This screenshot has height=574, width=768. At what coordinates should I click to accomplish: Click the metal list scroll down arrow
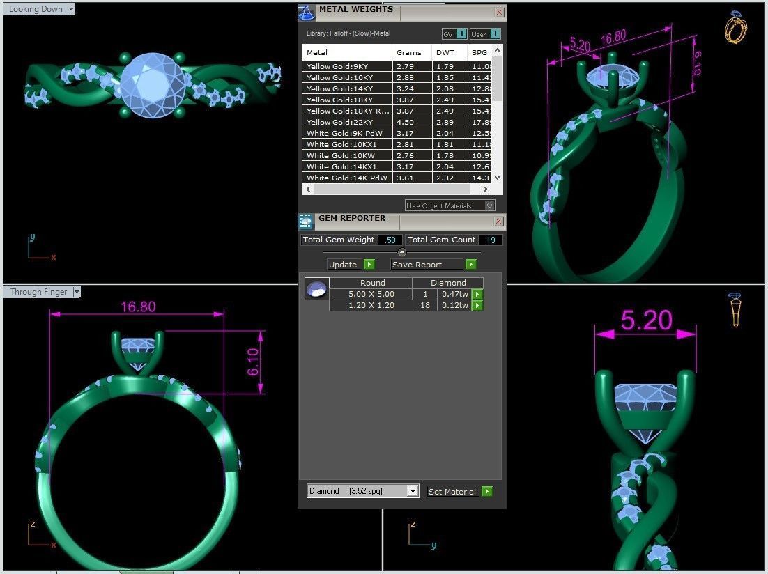pos(497,178)
